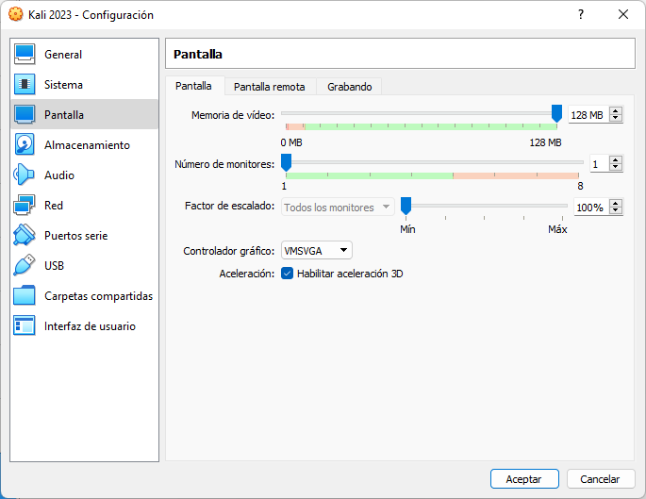This screenshot has width=646, height=499.
Task: Select Interfaz de usuario in settings list
Action: pos(85,325)
